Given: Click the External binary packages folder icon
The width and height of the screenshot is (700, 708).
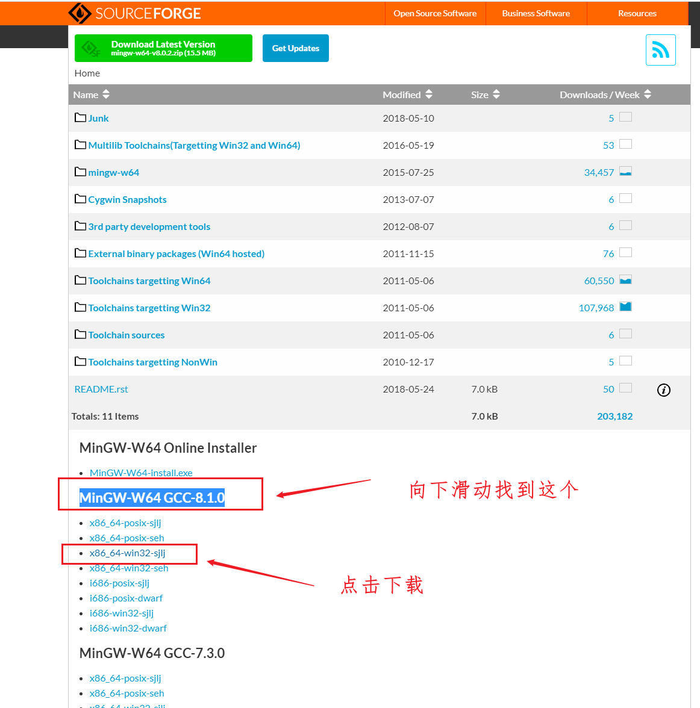Looking at the screenshot, I should click(x=81, y=253).
